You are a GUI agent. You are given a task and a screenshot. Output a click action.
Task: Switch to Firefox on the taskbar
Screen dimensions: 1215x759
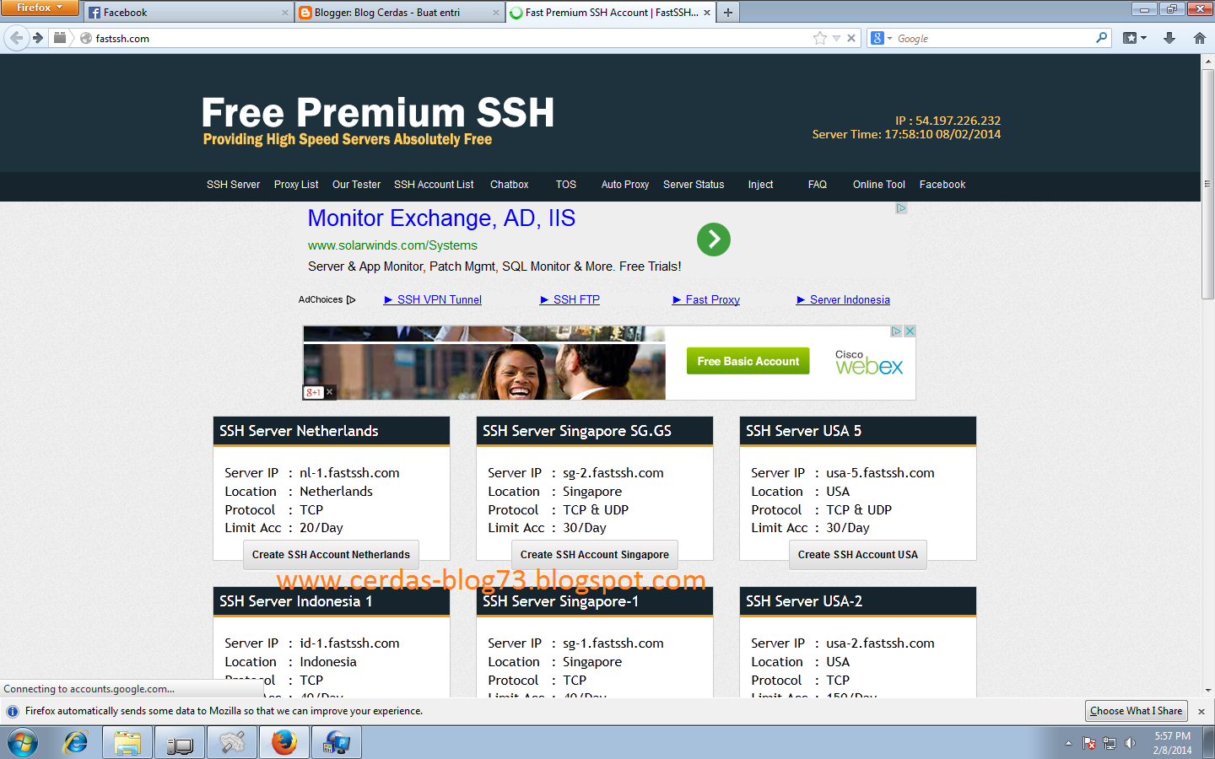click(x=284, y=743)
